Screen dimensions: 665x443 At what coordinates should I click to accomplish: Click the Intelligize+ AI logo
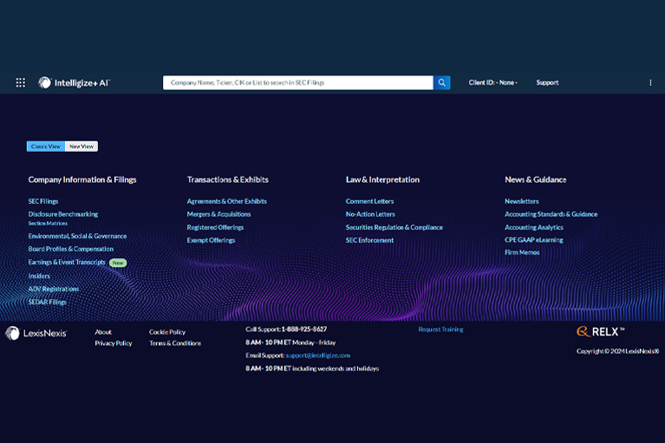[75, 82]
